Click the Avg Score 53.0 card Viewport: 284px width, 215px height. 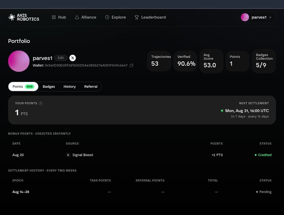pos(211,61)
